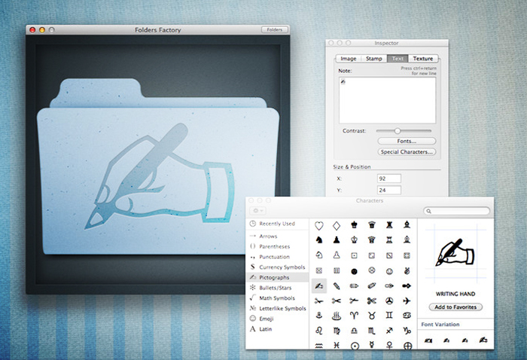527x360 pixels.
Task: Select the Gemini zodiac symbol
Action: coord(389,316)
